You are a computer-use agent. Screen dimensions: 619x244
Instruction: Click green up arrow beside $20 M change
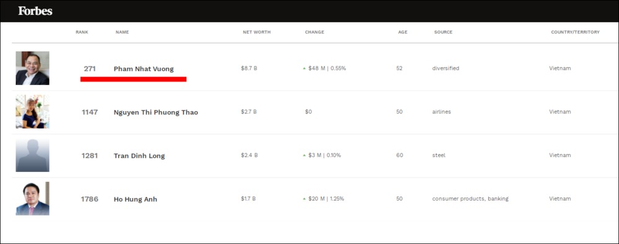[x=305, y=199]
